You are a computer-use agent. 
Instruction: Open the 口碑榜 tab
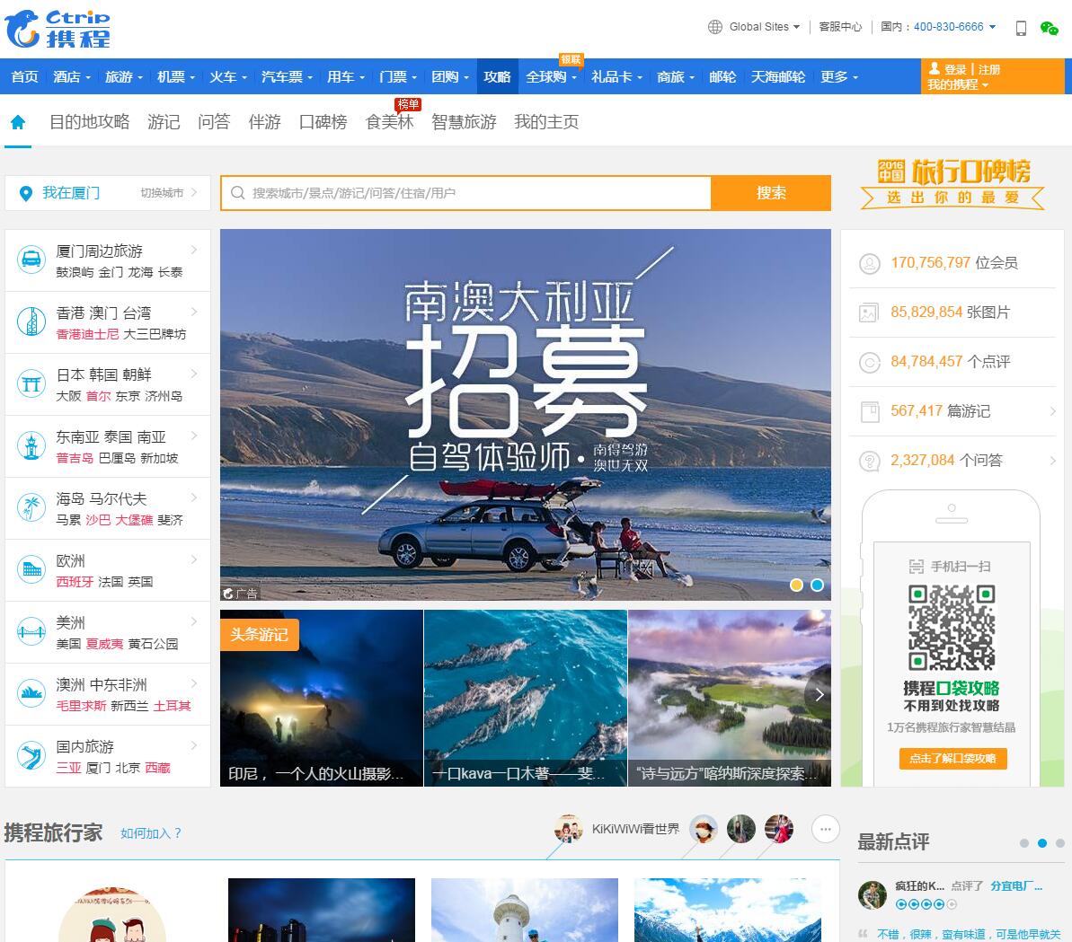323,121
